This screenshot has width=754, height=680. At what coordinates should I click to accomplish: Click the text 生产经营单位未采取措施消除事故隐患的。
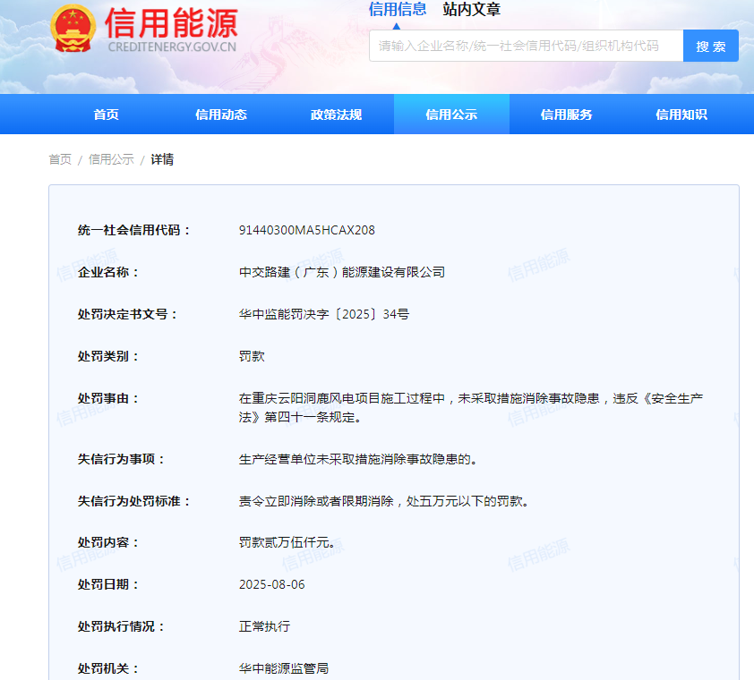[358, 459]
